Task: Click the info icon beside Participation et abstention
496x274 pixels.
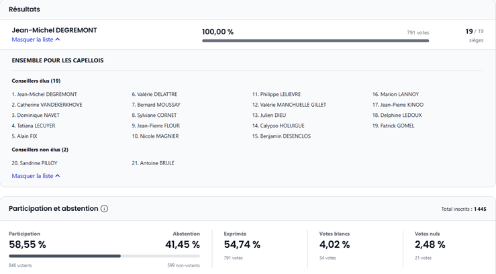Action: [104, 209]
